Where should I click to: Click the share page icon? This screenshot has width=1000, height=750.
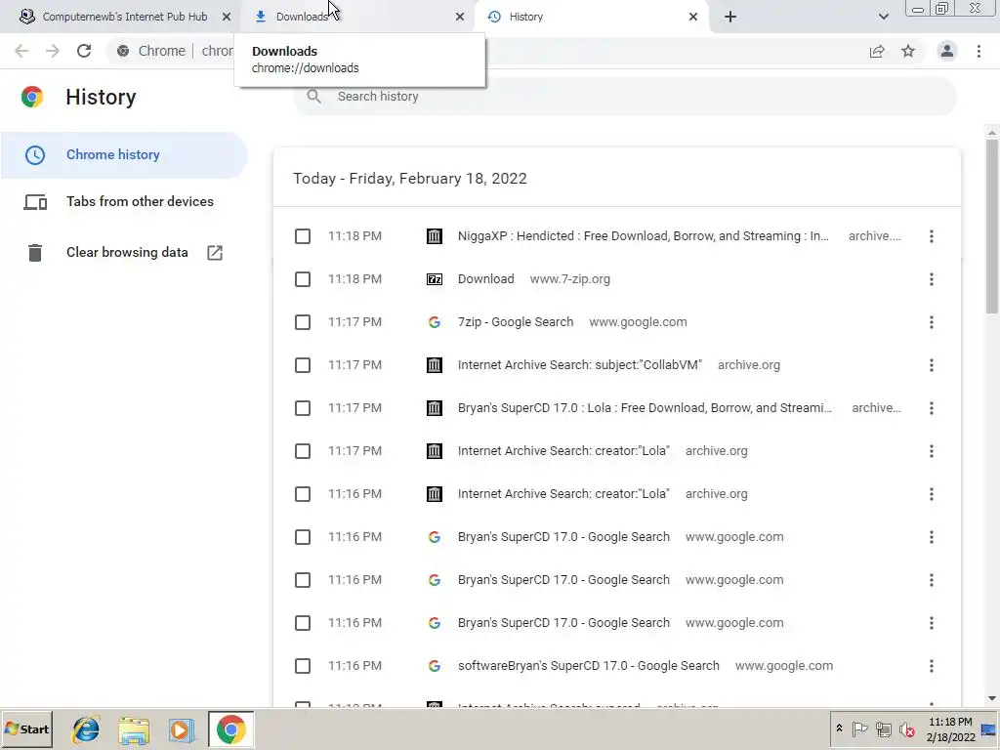pos(877,51)
